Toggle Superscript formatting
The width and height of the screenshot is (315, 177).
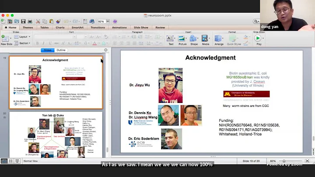pyautogui.click(x=63, y=43)
